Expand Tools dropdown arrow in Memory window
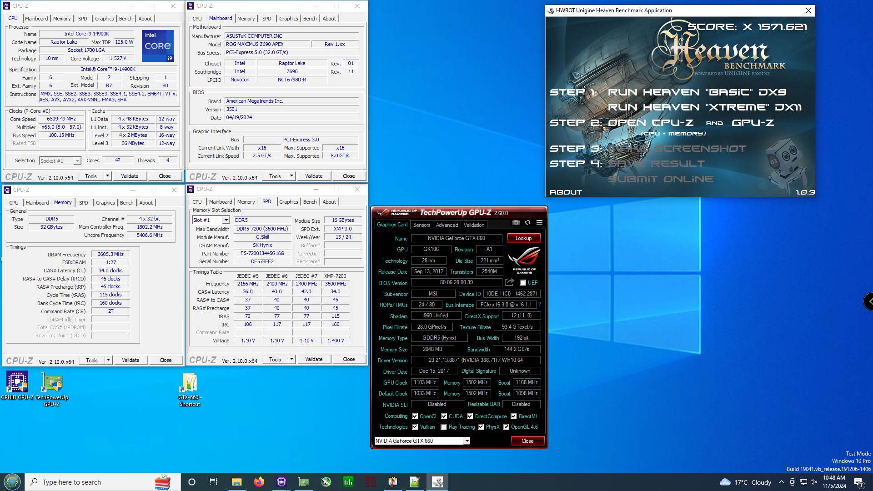The width and height of the screenshot is (873, 491). coord(108,360)
